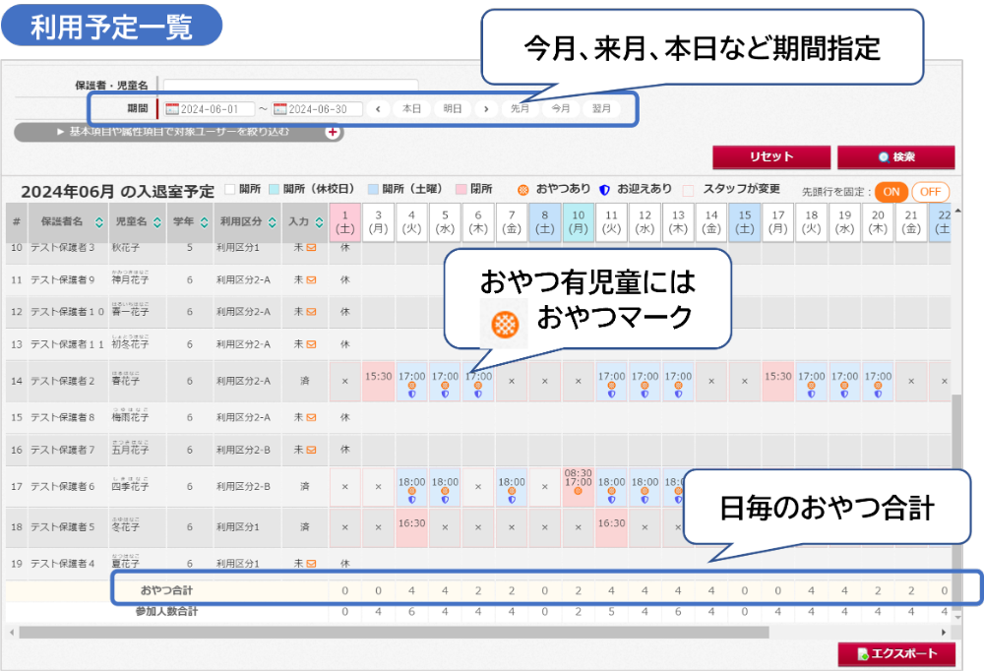Click the mail icon for テスト保護者11

[x=311, y=344]
